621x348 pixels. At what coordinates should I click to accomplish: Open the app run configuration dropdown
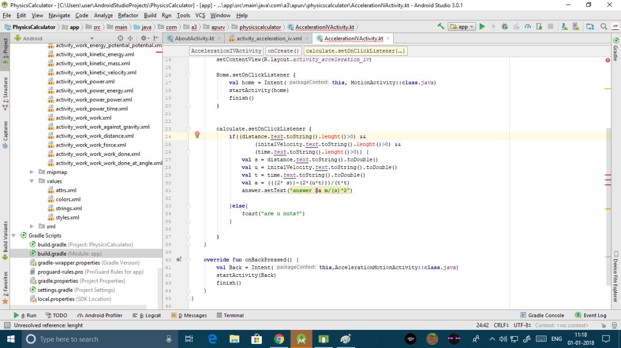462,26
